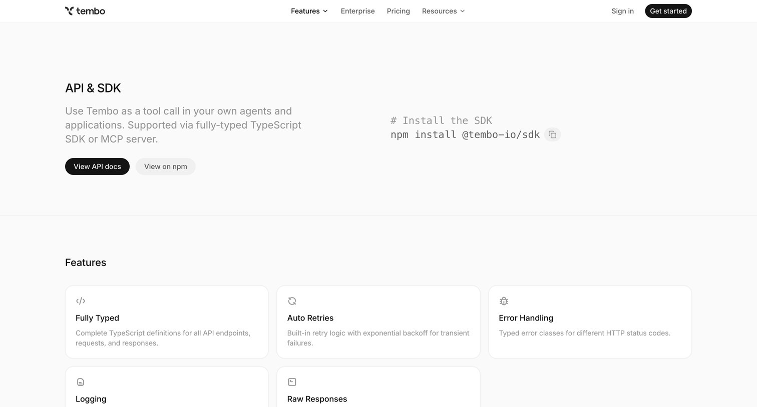Click the 'Use Tembo as a tool call' paragraph
The width and height of the screenshot is (757, 407).
(183, 125)
